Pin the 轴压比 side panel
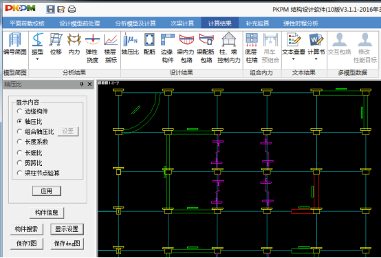This screenshot has height=258, width=381. click(x=82, y=84)
